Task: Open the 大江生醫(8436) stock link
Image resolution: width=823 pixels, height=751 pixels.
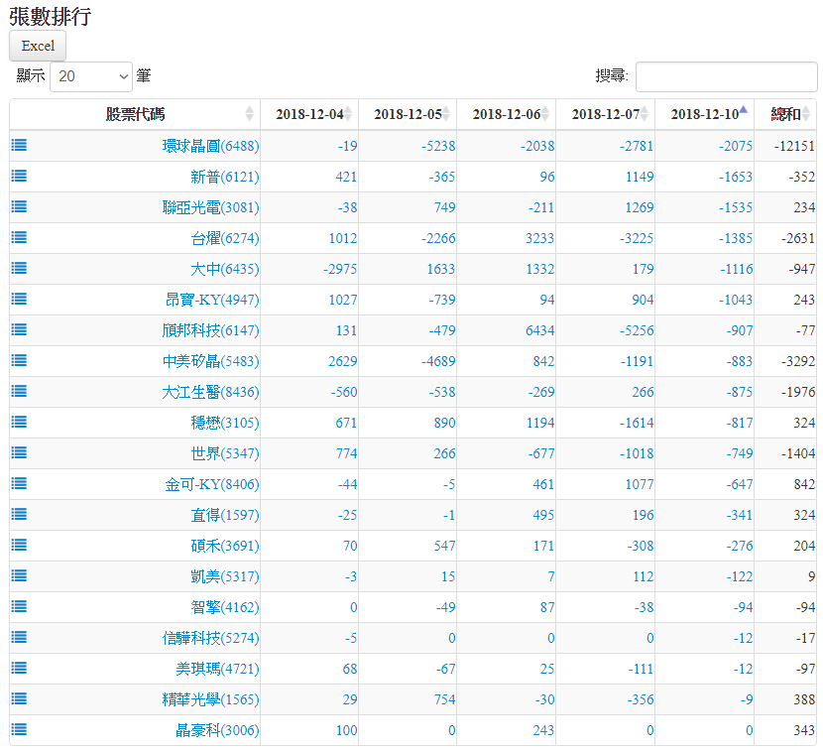Action: (x=210, y=392)
